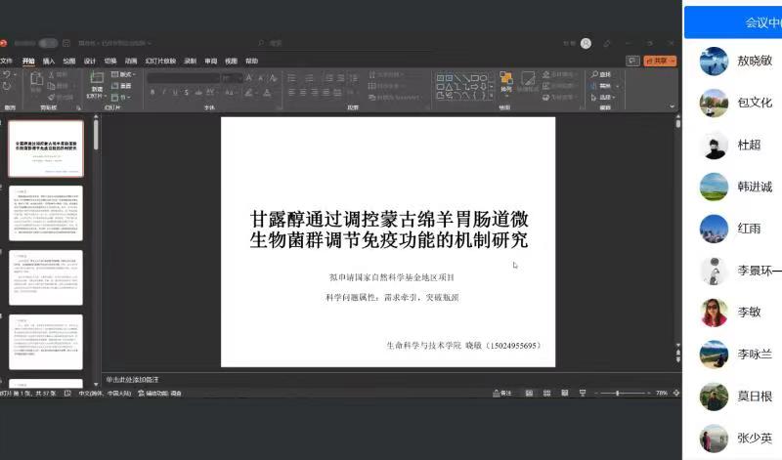782x460 pixels.
Task: Open the Design (设计) ribbon tab
Action: pos(90,61)
